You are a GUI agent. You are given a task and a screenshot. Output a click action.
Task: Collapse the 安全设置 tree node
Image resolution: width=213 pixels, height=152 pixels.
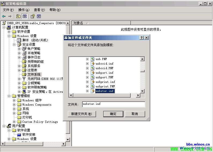[x=14, y=45]
